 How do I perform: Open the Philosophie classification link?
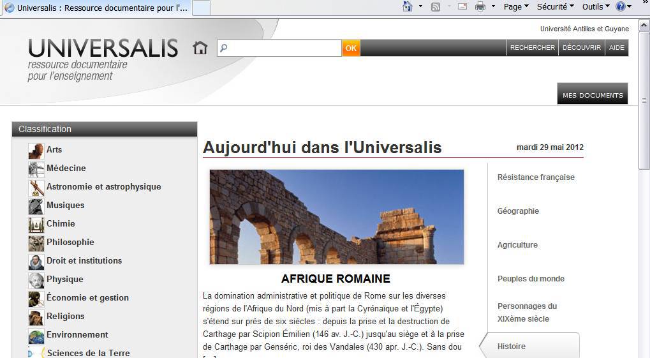pyautogui.click(x=70, y=242)
